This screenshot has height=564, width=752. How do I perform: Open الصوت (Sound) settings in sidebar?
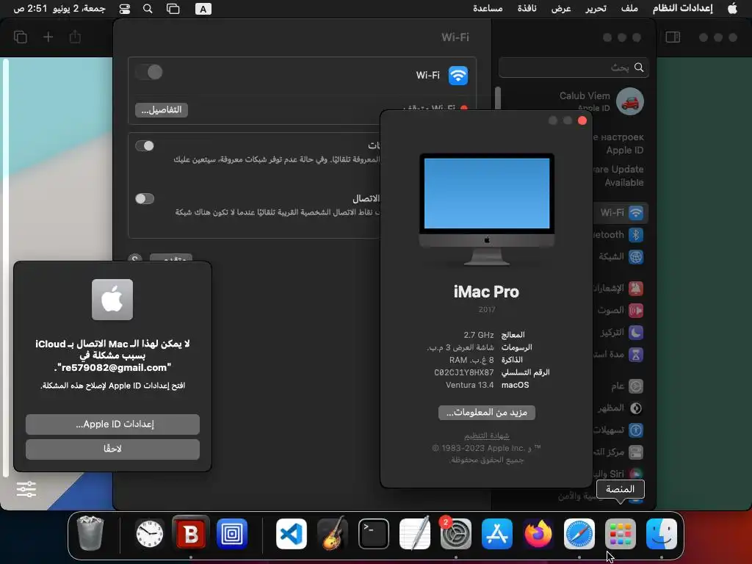(x=621, y=311)
